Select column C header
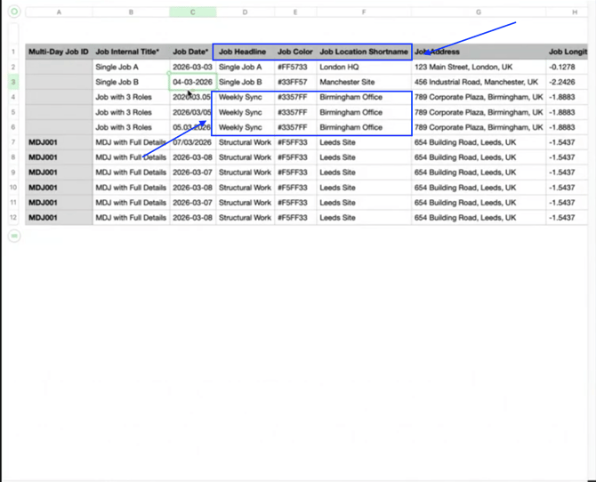 pyautogui.click(x=193, y=12)
